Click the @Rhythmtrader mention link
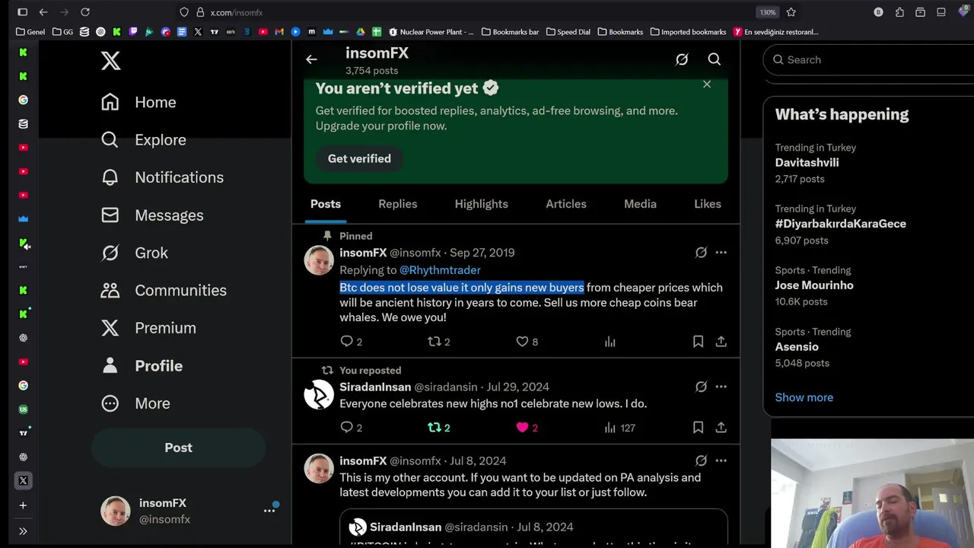Screen dimensions: 974x548 [x=440, y=270]
